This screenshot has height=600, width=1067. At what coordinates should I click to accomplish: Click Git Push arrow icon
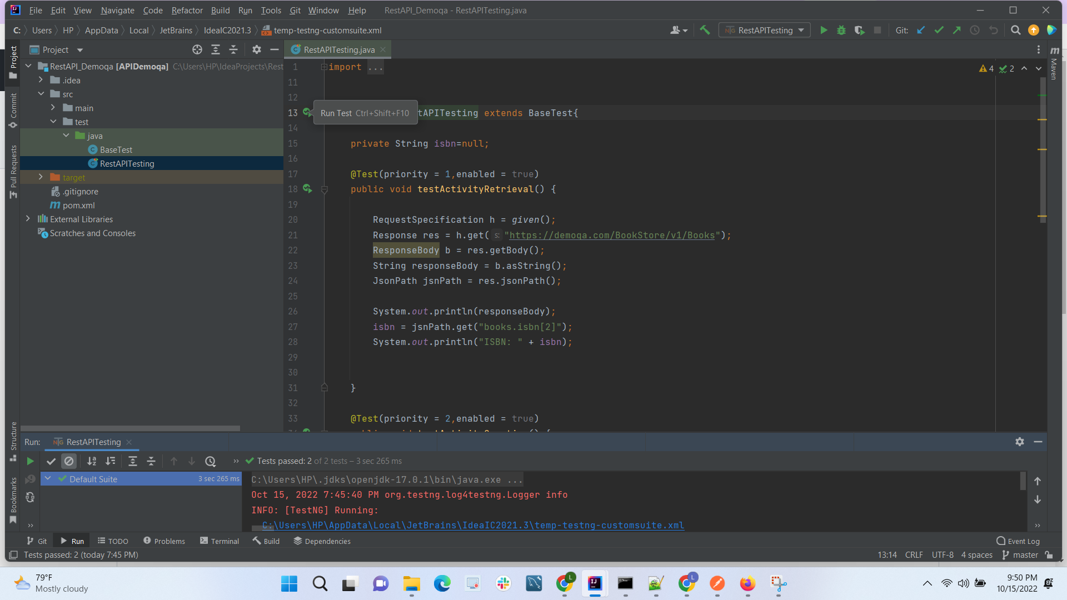[x=956, y=31]
